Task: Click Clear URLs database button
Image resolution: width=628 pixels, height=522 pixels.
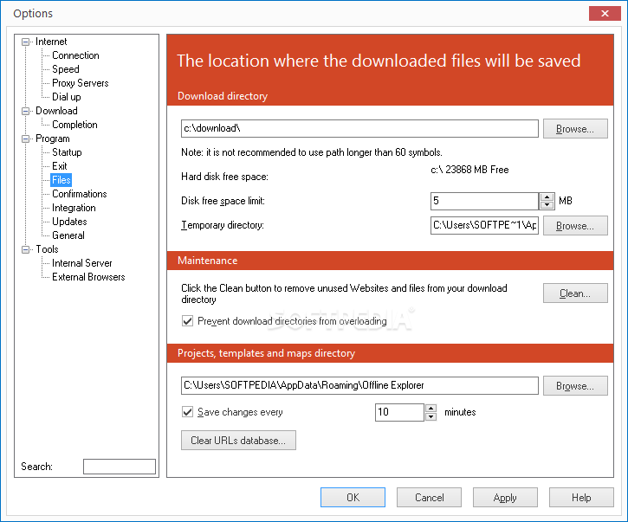Action: tap(238, 441)
